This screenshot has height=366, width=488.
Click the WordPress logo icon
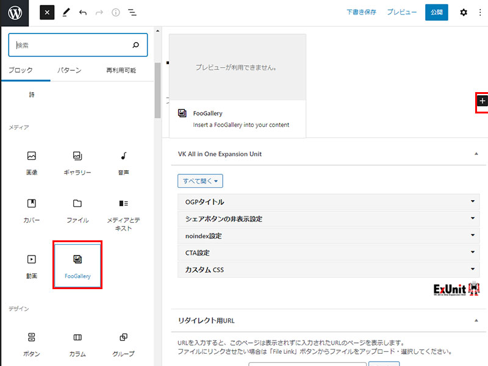[x=15, y=12]
